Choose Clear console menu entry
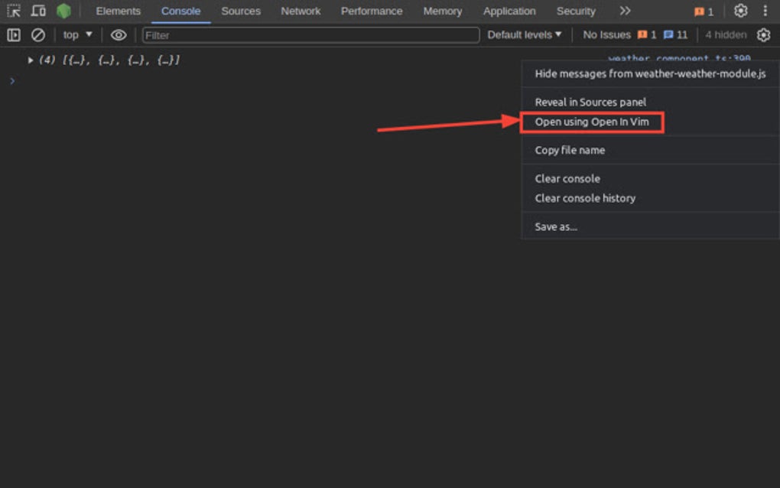Image resolution: width=780 pixels, height=488 pixels. [650, 178]
